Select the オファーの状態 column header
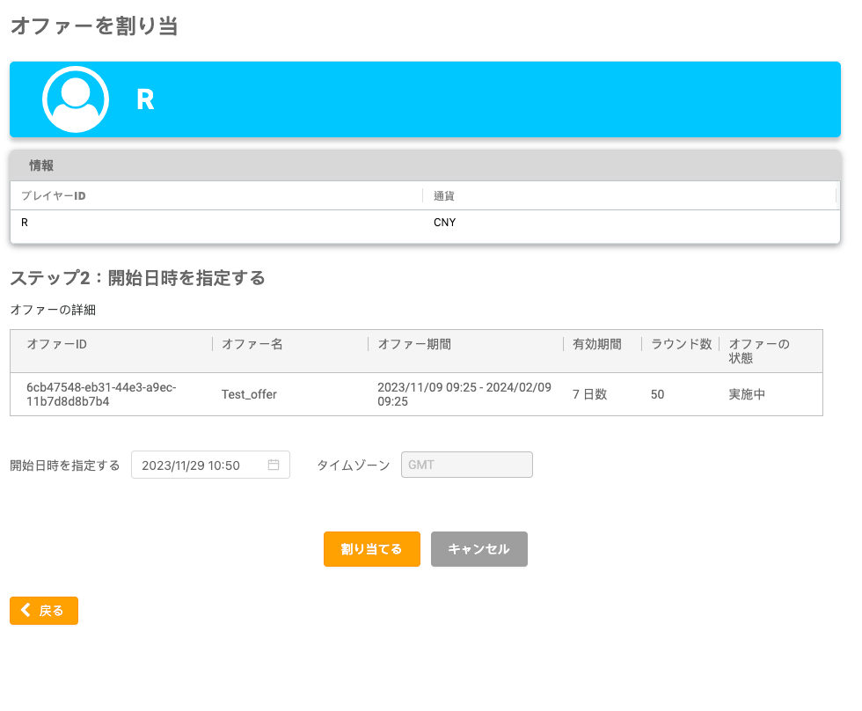 pos(758,351)
